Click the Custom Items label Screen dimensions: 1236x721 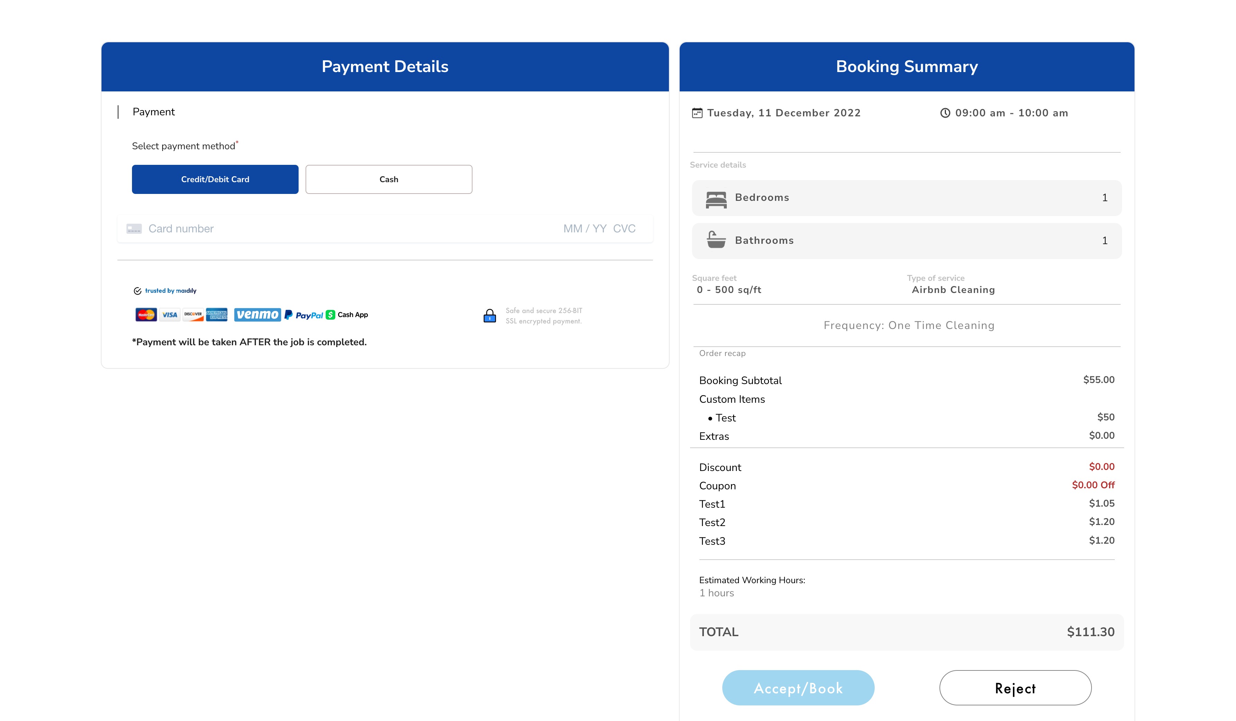click(x=732, y=399)
